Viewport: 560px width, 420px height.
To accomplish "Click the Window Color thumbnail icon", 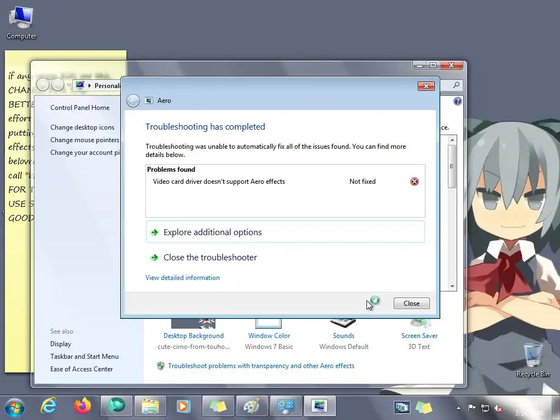I will click(269, 324).
